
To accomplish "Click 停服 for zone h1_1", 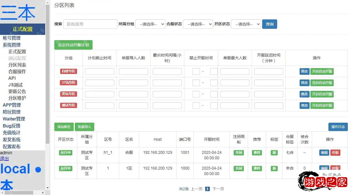I will (335, 153).
